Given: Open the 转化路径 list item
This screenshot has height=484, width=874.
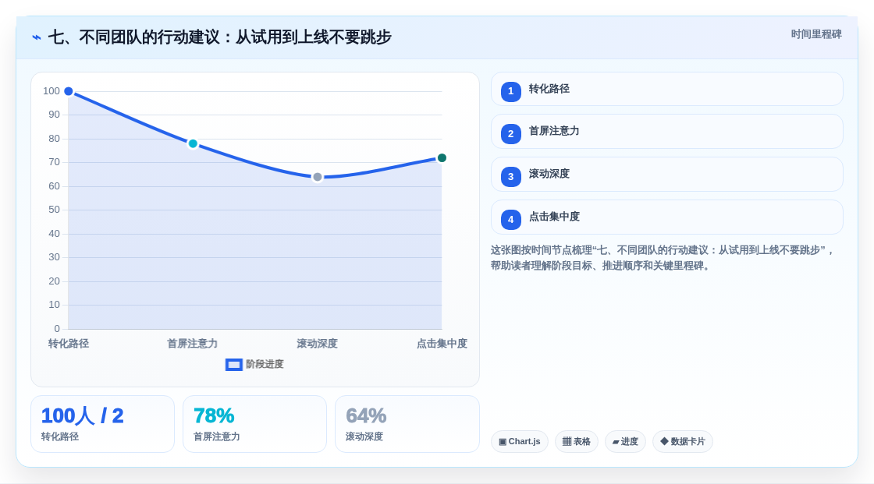Looking at the screenshot, I should point(666,89).
